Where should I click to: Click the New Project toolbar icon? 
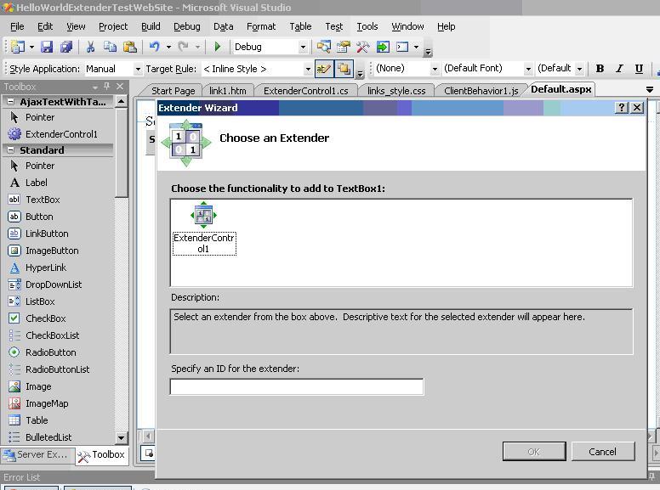click(x=17, y=47)
